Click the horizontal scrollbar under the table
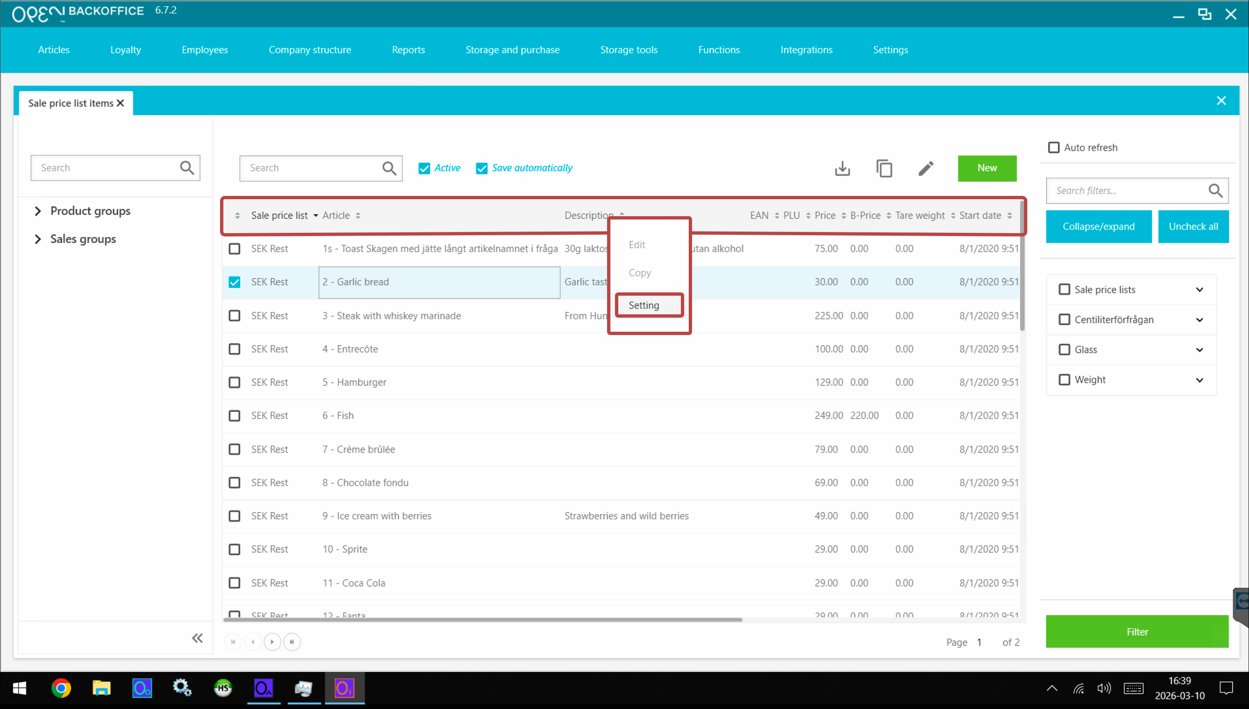Screen dimensions: 1249x709 click(x=482, y=620)
